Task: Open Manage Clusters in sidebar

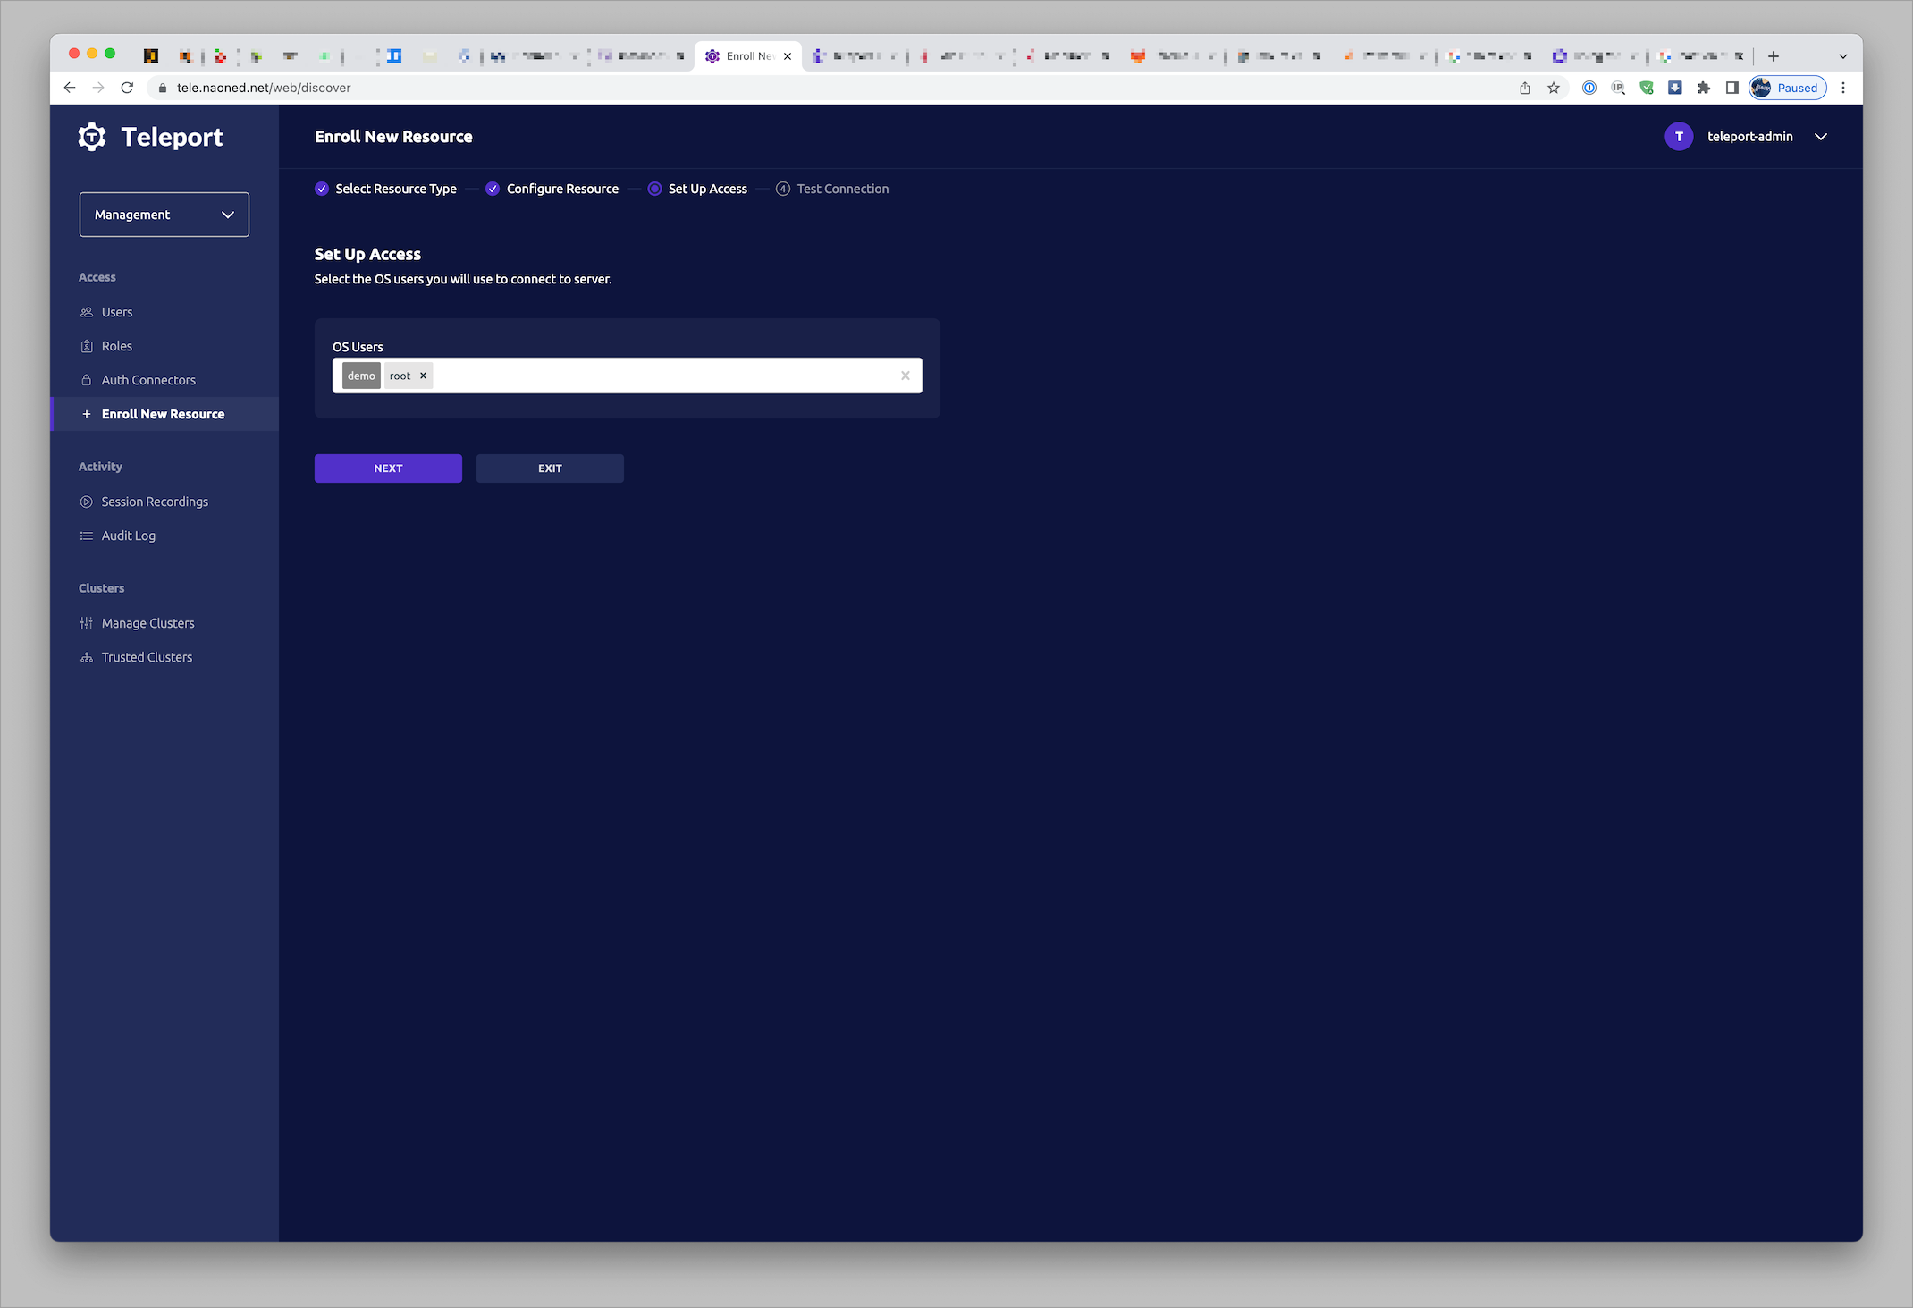Action: (147, 623)
